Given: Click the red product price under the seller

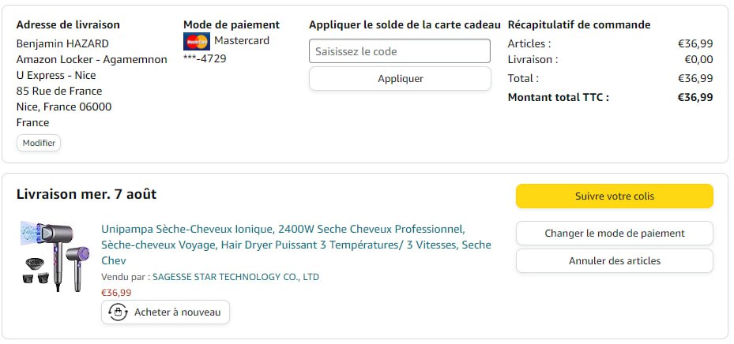Looking at the screenshot, I should point(116,293).
